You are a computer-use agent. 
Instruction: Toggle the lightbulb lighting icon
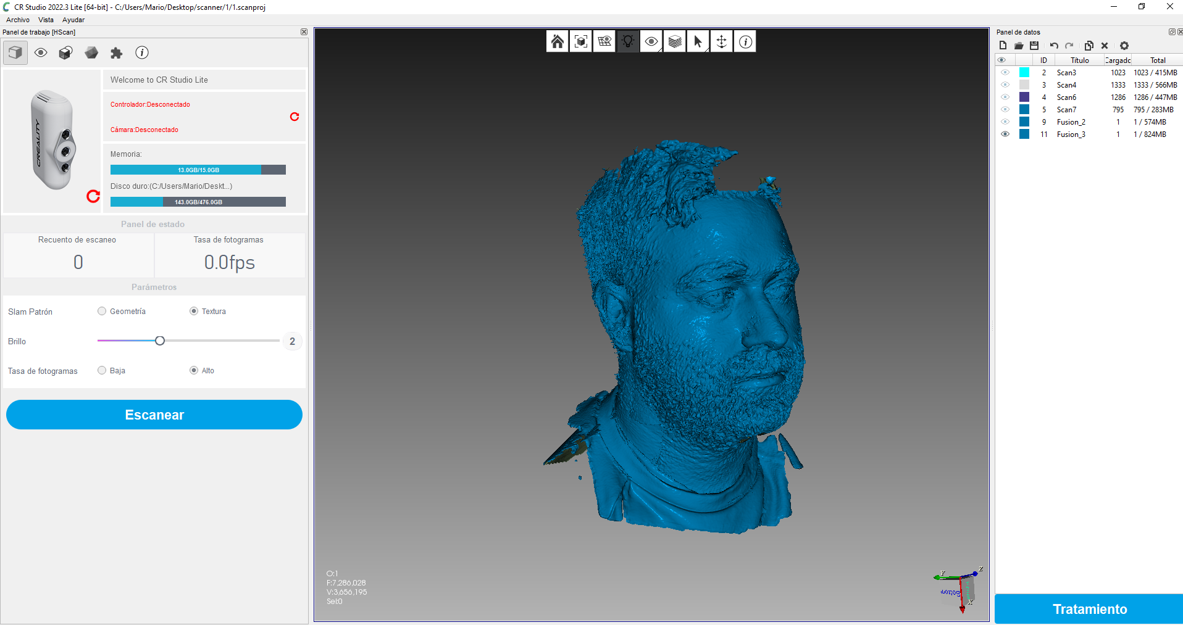[628, 41]
